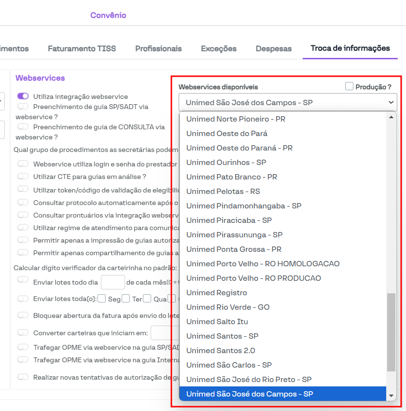406x411 pixels.
Task: Click the dropdown list scroll down arrow
Action: coord(391,395)
